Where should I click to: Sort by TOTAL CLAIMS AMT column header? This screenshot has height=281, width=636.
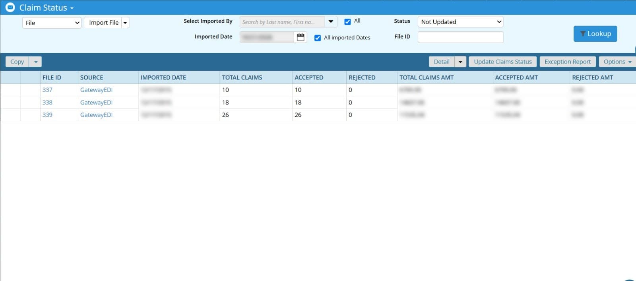click(445, 78)
